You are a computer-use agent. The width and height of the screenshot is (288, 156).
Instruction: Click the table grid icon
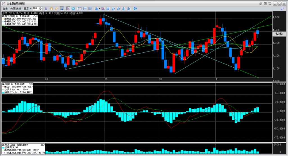point(90,9)
